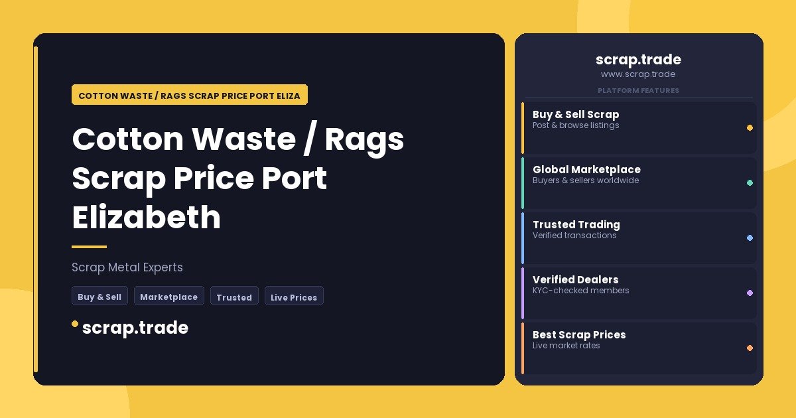Click the purple dot beside Verified Dealers
Screen dimensions: 796x418
tap(750, 293)
